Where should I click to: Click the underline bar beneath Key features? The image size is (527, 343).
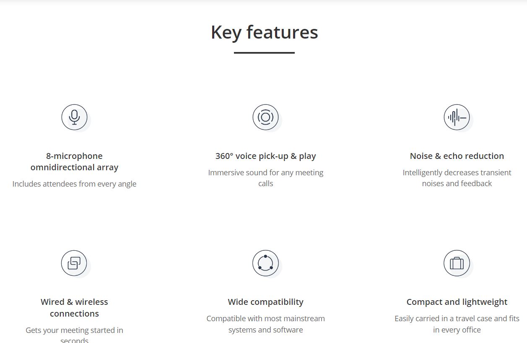click(x=265, y=53)
